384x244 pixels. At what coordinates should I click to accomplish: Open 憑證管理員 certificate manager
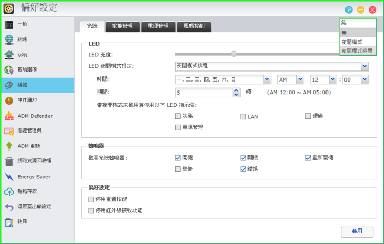(x=29, y=130)
